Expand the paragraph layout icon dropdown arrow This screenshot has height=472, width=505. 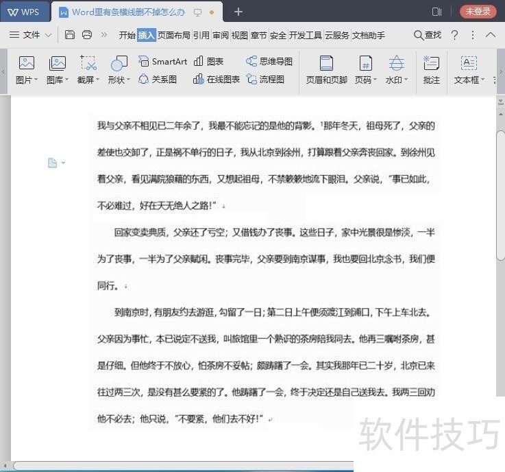coord(63,163)
